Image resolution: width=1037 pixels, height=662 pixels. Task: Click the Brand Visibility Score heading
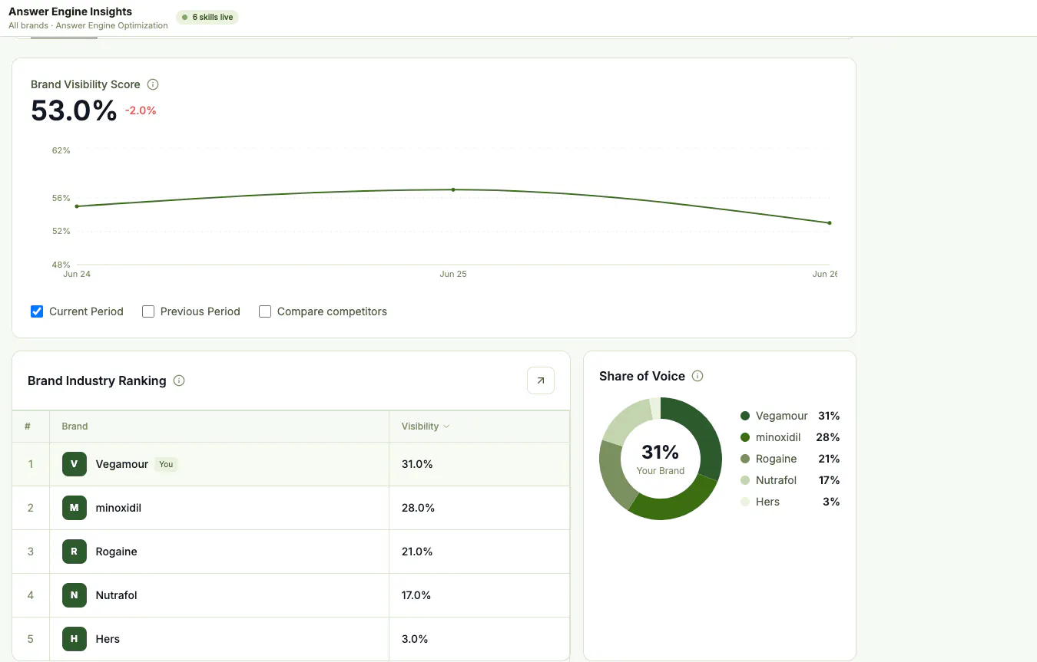(85, 84)
